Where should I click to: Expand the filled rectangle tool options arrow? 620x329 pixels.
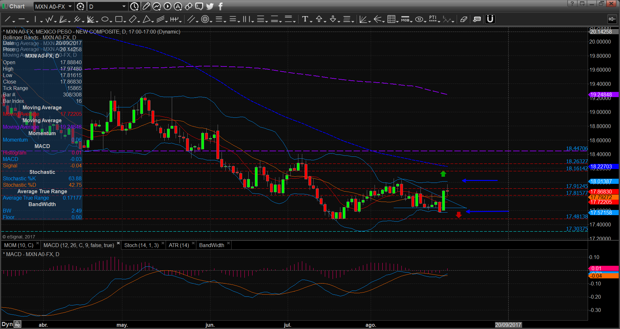coord(353,22)
